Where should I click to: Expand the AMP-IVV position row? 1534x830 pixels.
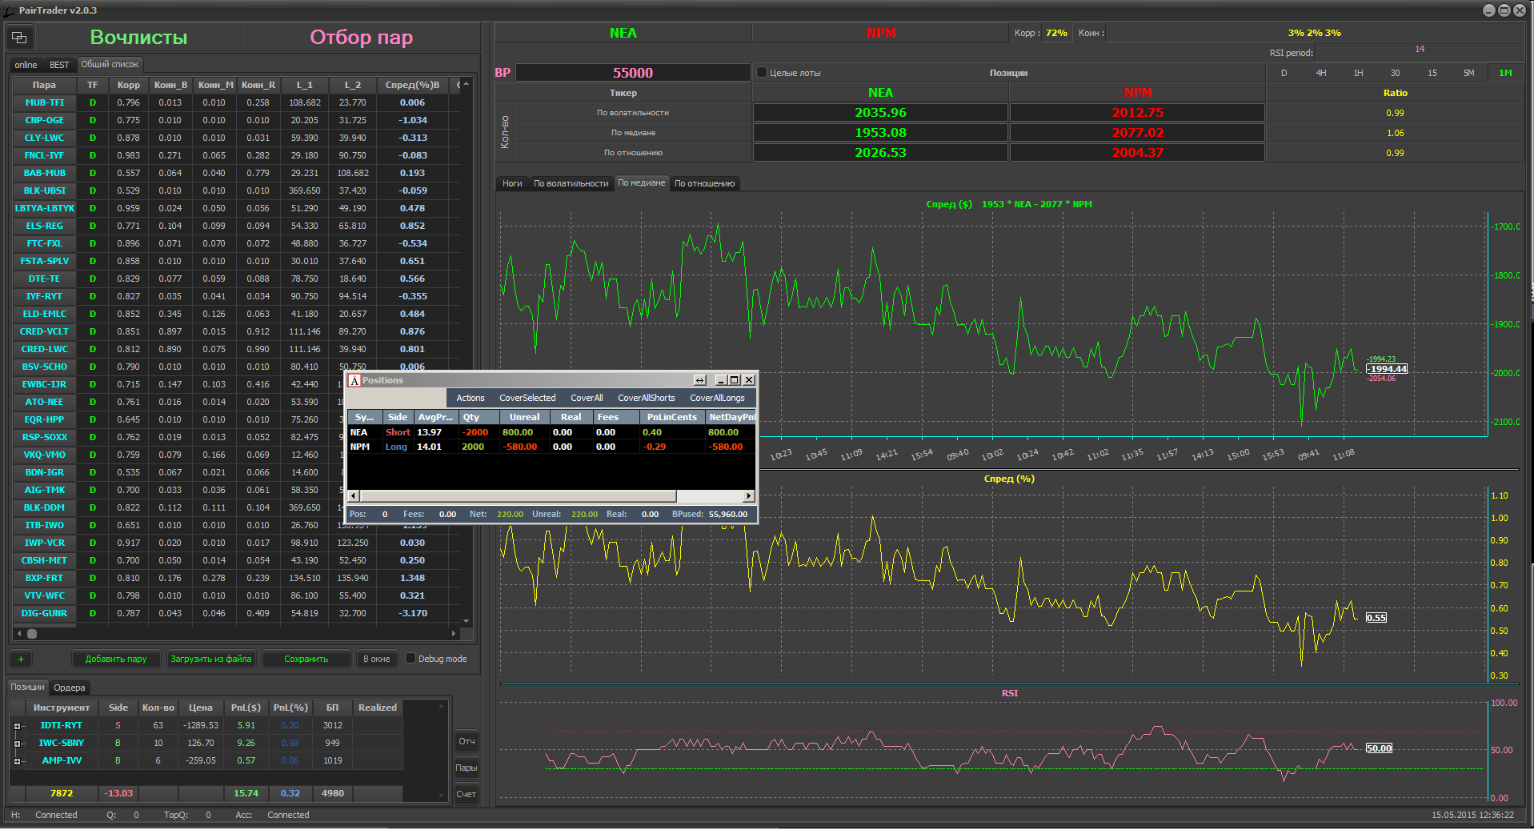pos(17,761)
